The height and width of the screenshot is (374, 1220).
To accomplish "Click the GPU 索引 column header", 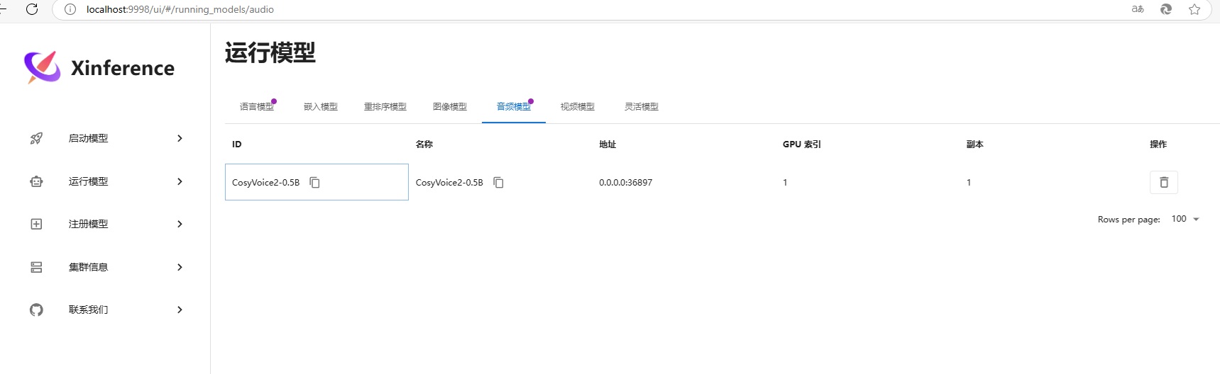I will 802,144.
